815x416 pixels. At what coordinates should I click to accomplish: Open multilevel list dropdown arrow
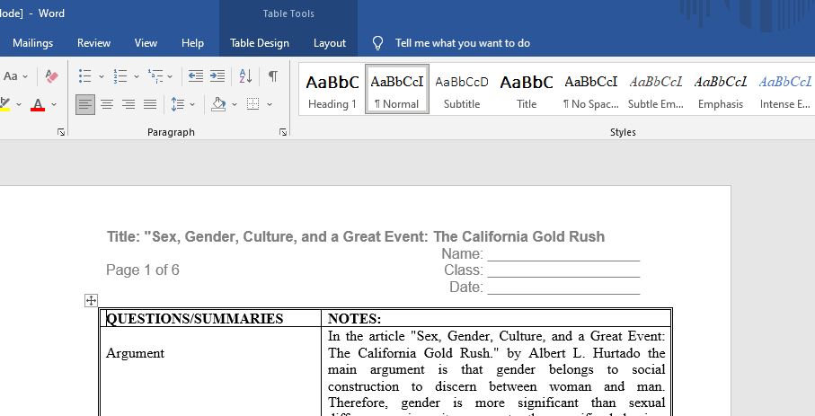click(170, 76)
